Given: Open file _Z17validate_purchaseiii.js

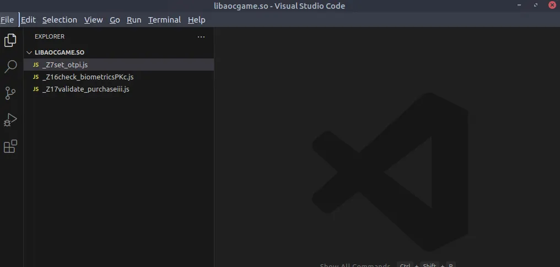Looking at the screenshot, I should [119, 89].
